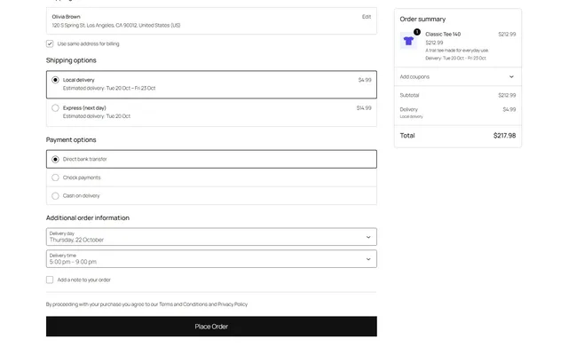This screenshot has width=568, height=355.
Task: Click the Classic Tee 140 product name
Action: click(x=443, y=34)
